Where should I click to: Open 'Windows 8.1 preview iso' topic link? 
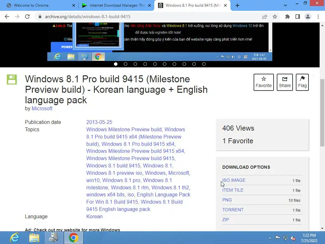(x=114, y=173)
